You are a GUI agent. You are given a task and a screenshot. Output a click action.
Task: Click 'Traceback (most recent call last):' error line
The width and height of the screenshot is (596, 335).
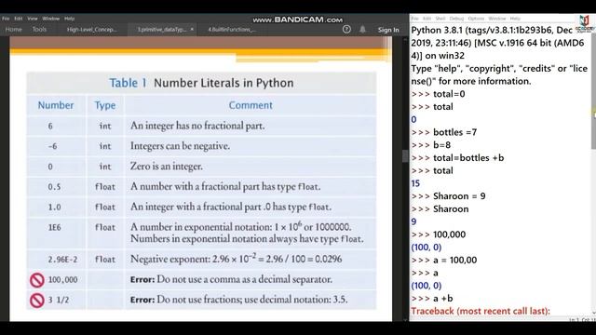point(481,311)
